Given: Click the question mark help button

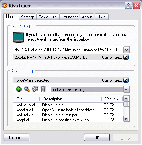Looking at the screenshot, I should 128,5.
